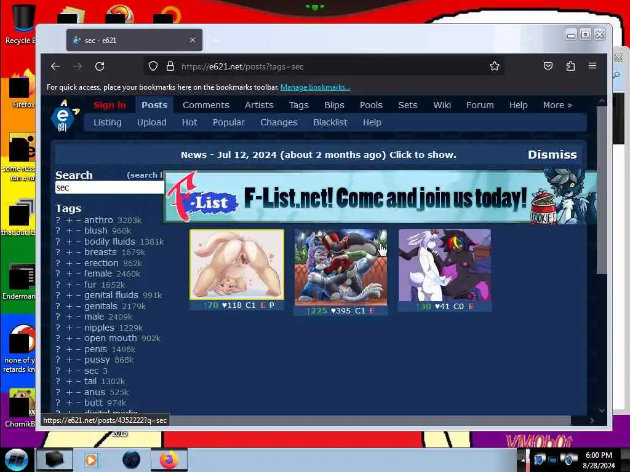This screenshot has height=472, width=630.
Task: Open the Pocket save icon
Action: [x=548, y=66]
